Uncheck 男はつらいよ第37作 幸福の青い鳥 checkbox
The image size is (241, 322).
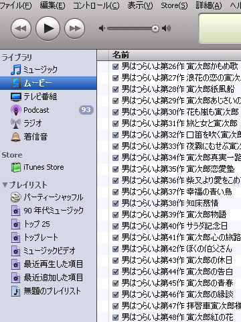pyautogui.click(x=116, y=192)
